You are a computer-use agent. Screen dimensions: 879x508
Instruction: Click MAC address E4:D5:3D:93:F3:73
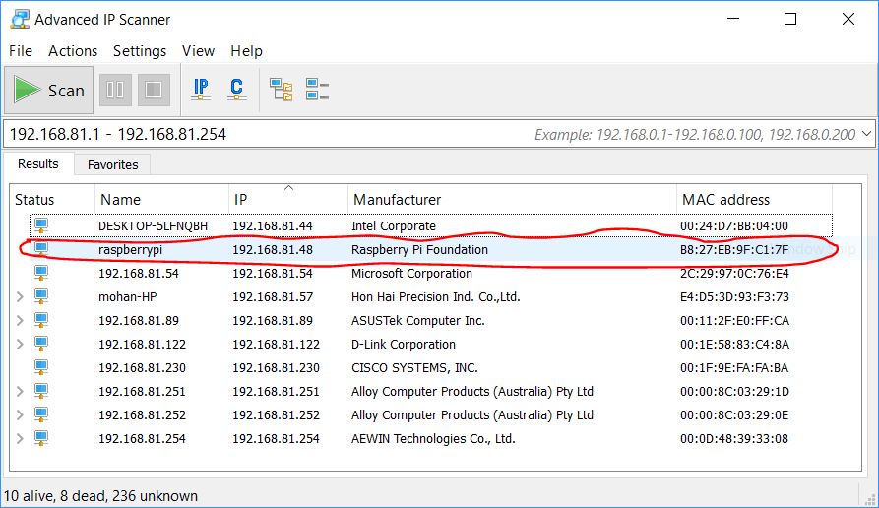(734, 296)
